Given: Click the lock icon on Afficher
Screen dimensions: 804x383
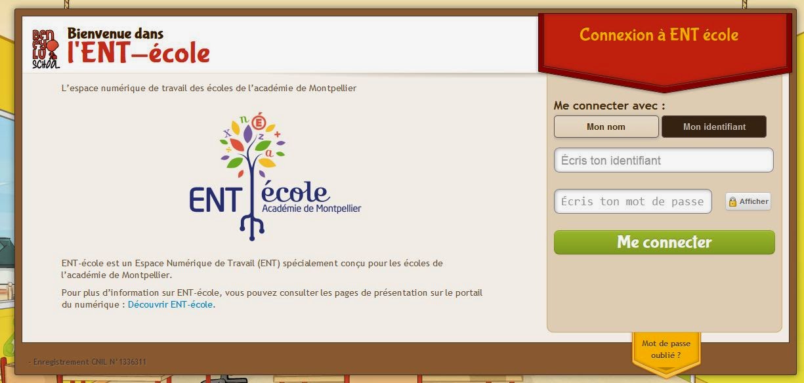Looking at the screenshot, I should pos(732,202).
